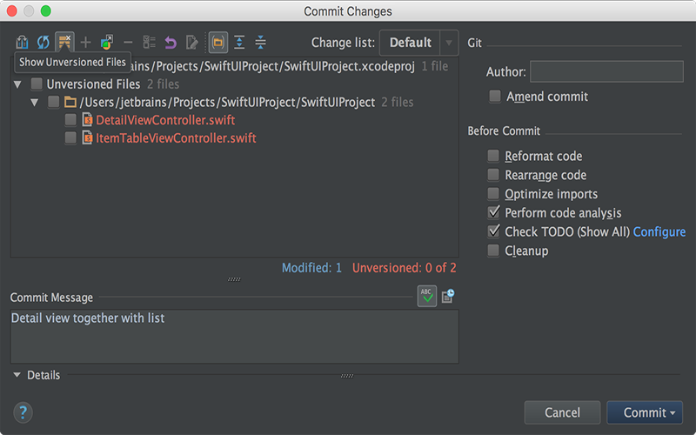The image size is (696, 435).
Task: Click the question mark help button
Action: point(23,412)
